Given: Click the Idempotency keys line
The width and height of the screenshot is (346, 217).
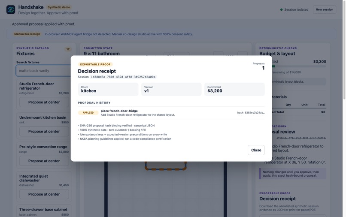Looking at the screenshot, I should point(122,134).
